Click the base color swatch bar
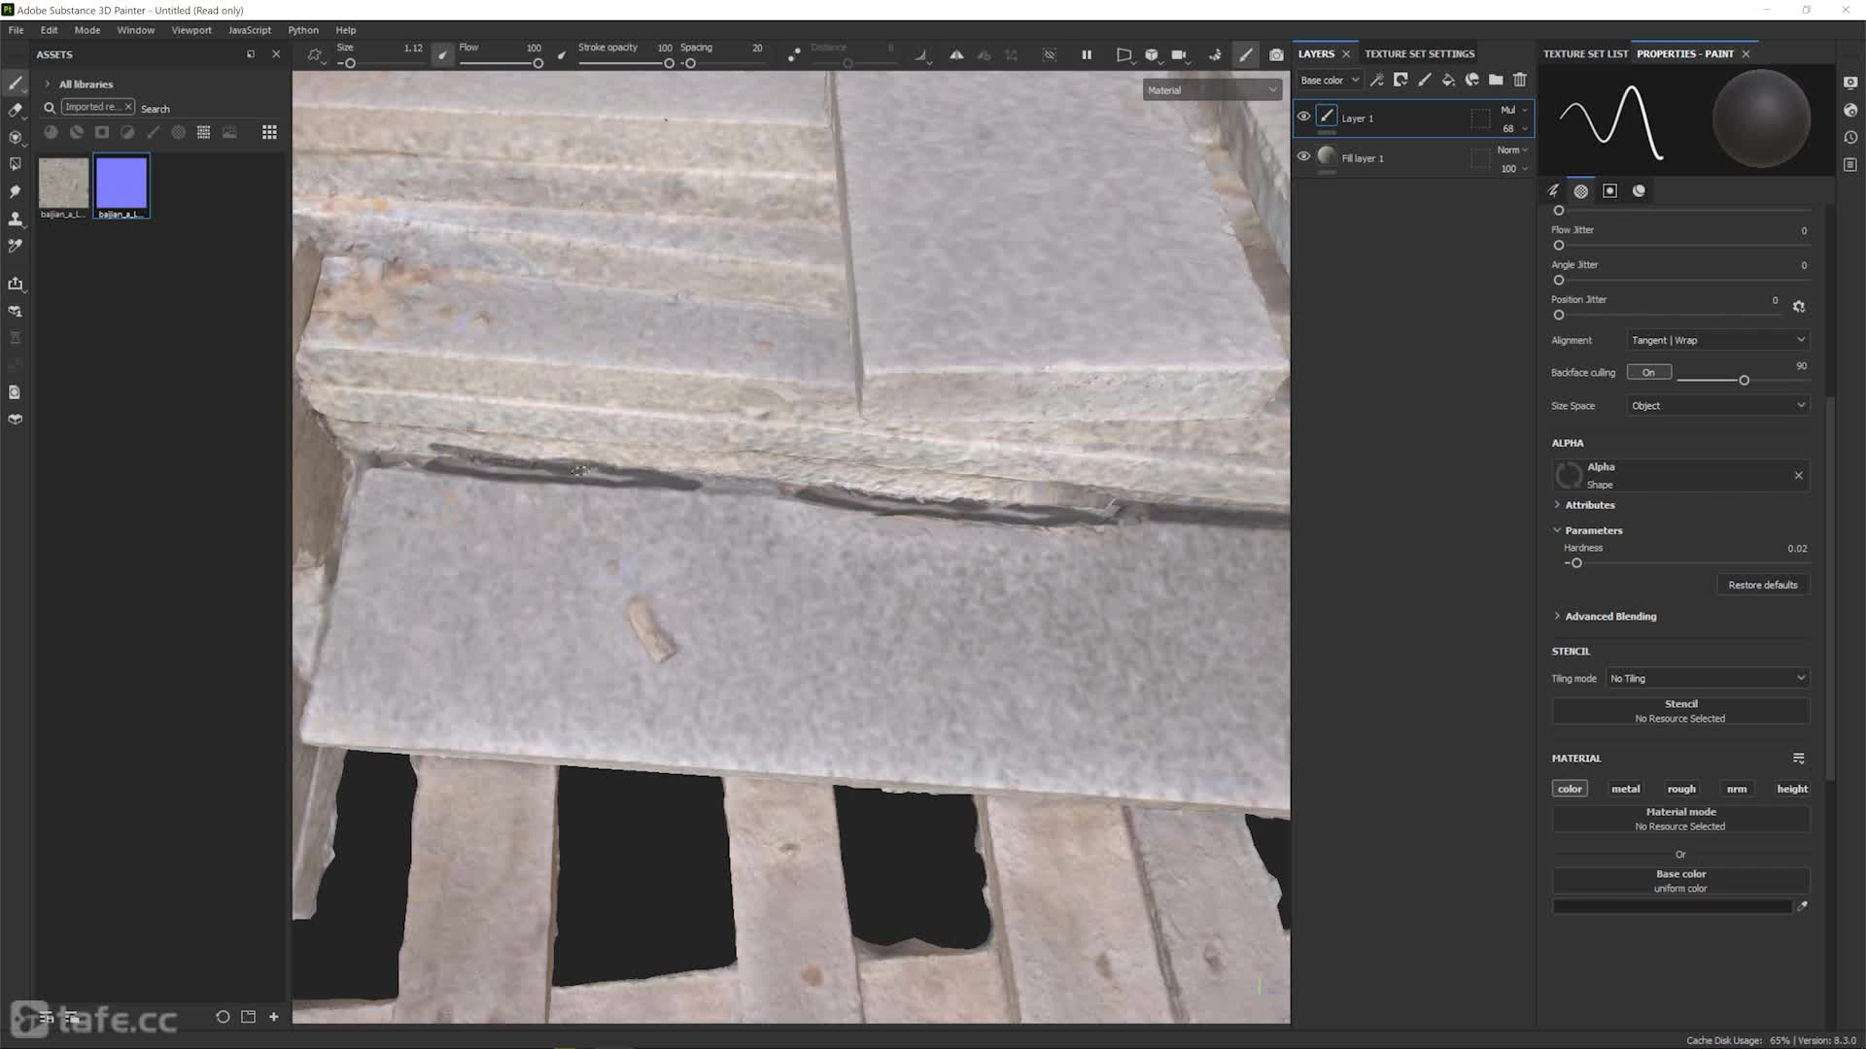Image resolution: width=1866 pixels, height=1049 pixels. click(1672, 906)
